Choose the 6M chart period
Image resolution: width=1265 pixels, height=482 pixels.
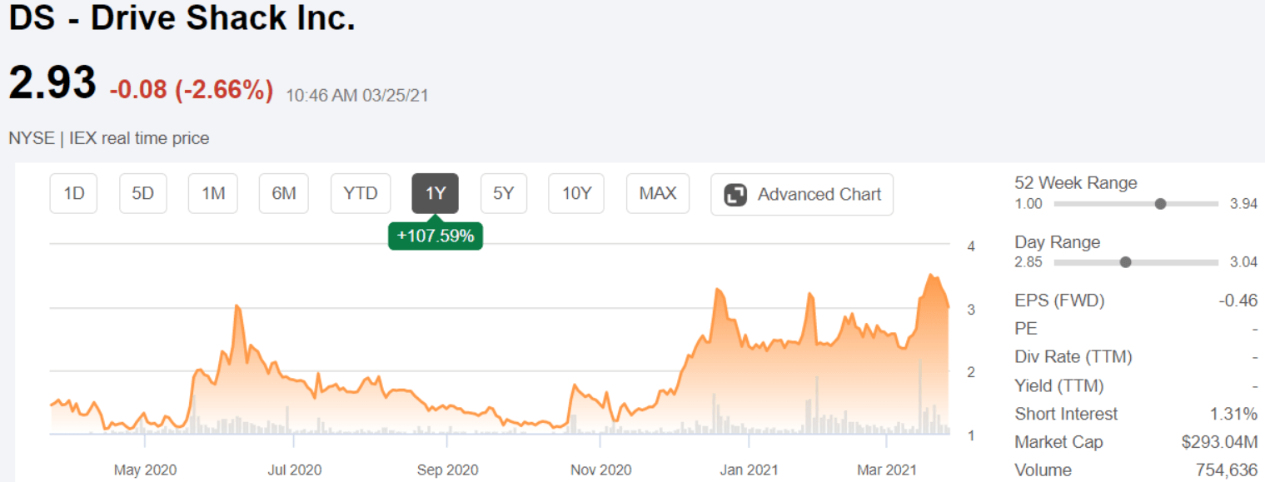[x=284, y=194]
